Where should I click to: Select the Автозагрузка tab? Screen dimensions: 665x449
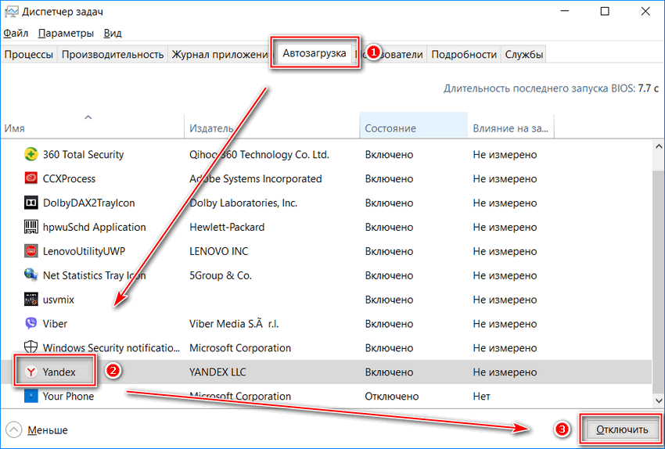[315, 53]
